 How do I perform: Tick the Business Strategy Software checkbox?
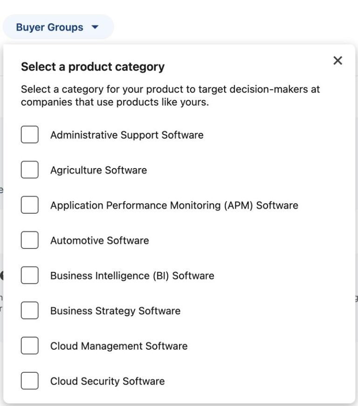point(29,311)
